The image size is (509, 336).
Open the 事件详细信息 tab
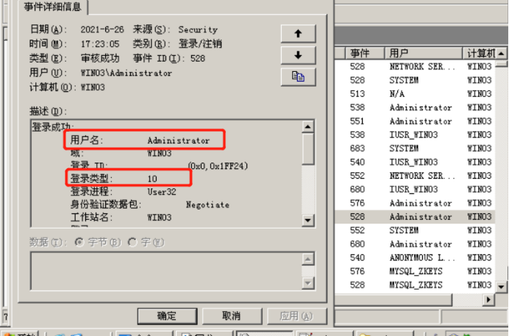(54, 7)
